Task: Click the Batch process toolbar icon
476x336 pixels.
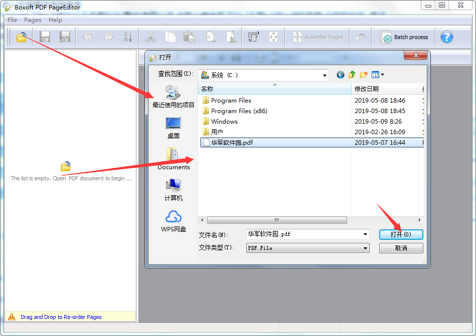Action: tap(405, 37)
